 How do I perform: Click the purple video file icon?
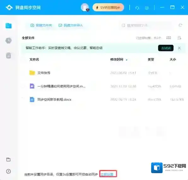point(32,86)
